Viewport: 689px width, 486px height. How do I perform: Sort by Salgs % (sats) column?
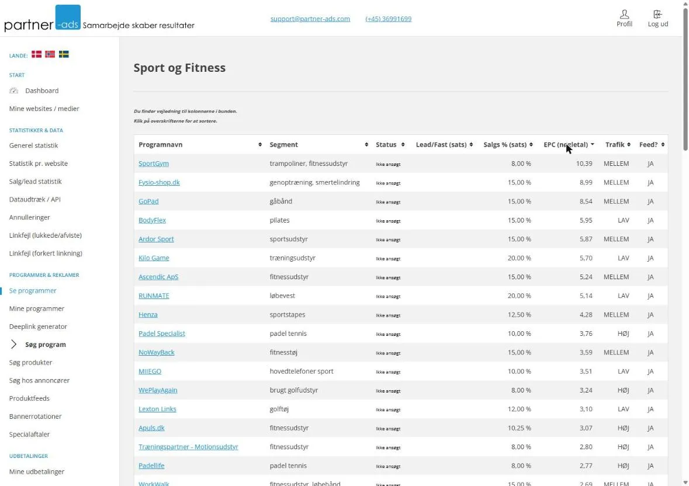[531, 144]
